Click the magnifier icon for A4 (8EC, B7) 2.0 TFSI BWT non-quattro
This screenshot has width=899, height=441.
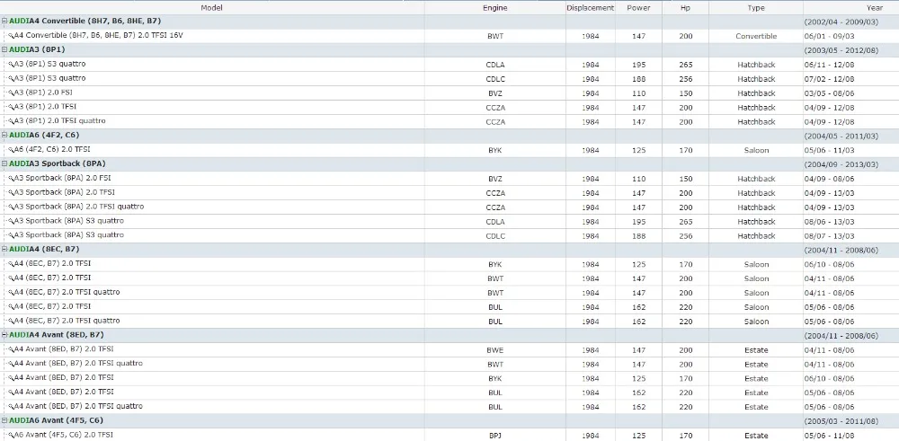point(11,278)
